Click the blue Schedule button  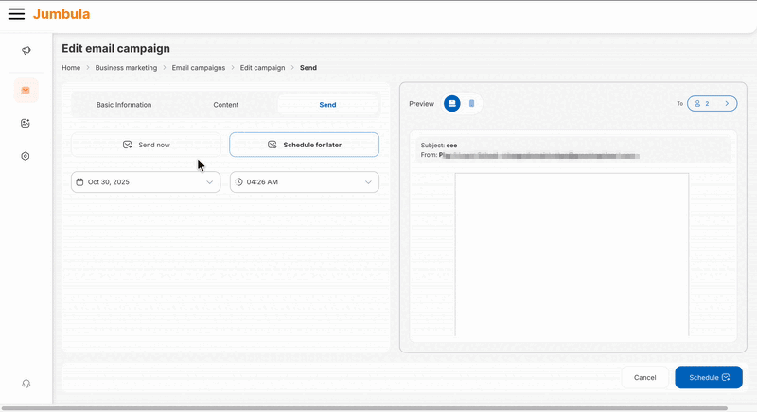(708, 377)
